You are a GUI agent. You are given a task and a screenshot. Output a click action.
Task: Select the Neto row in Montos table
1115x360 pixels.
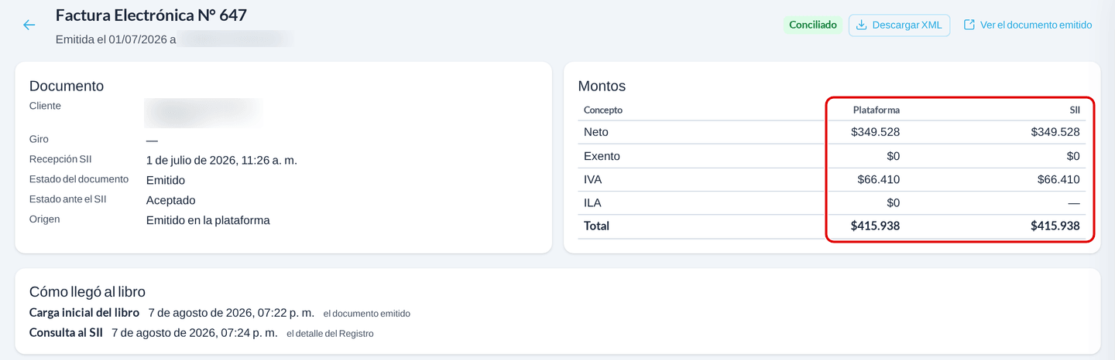point(832,132)
